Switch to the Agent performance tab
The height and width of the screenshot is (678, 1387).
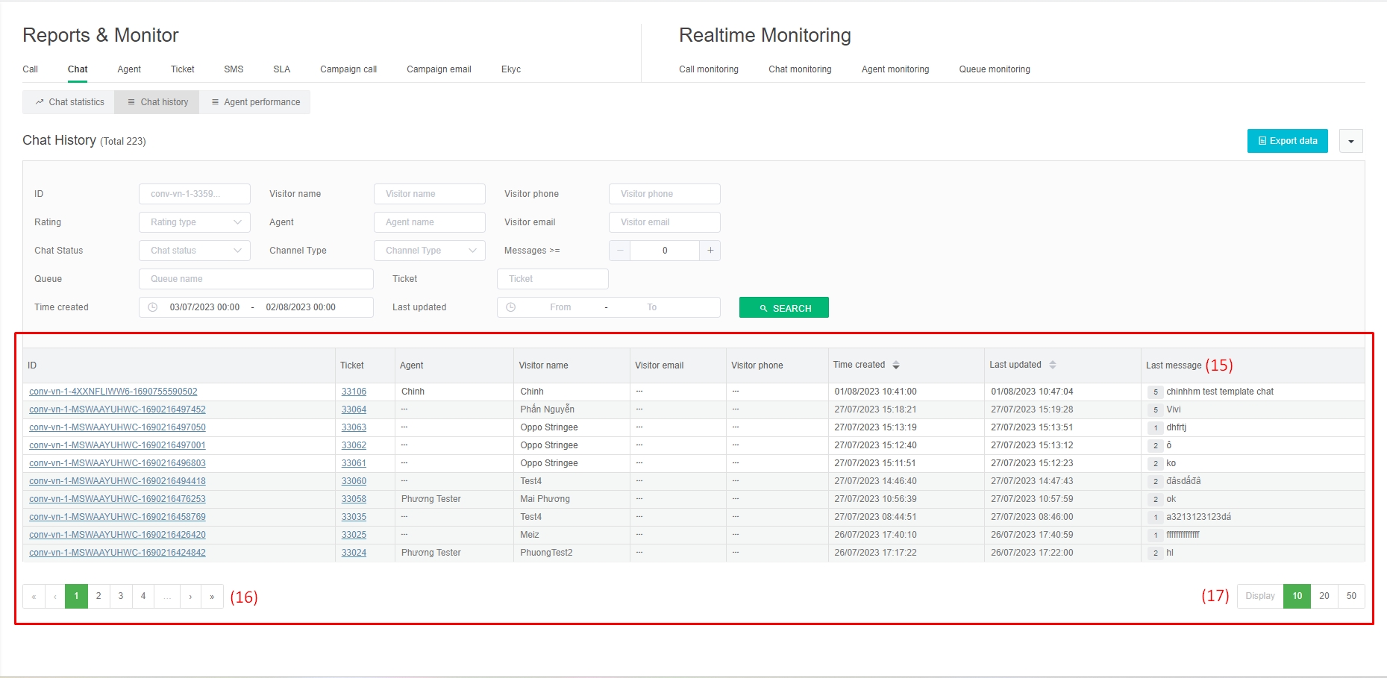(255, 102)
